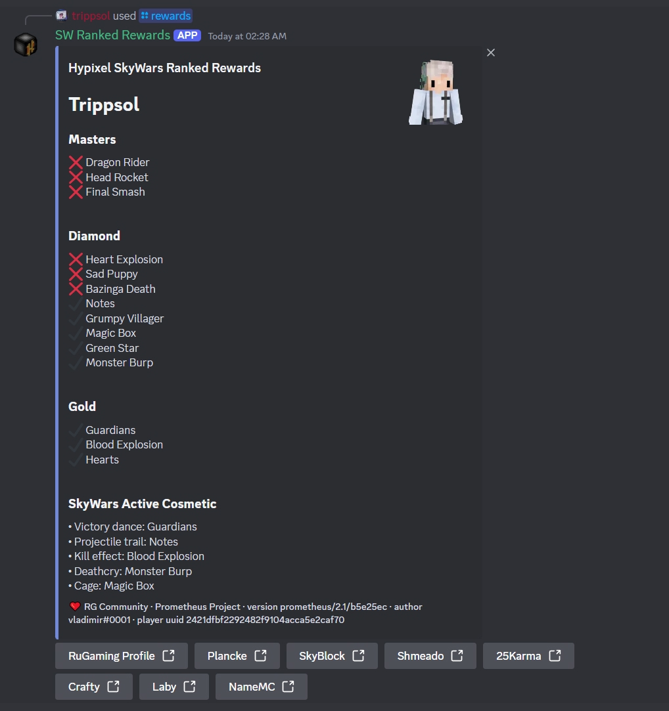This screenshot has height=711, width=669.
Task: Dismiss the embed with the X icon
Action: [491, 53]
